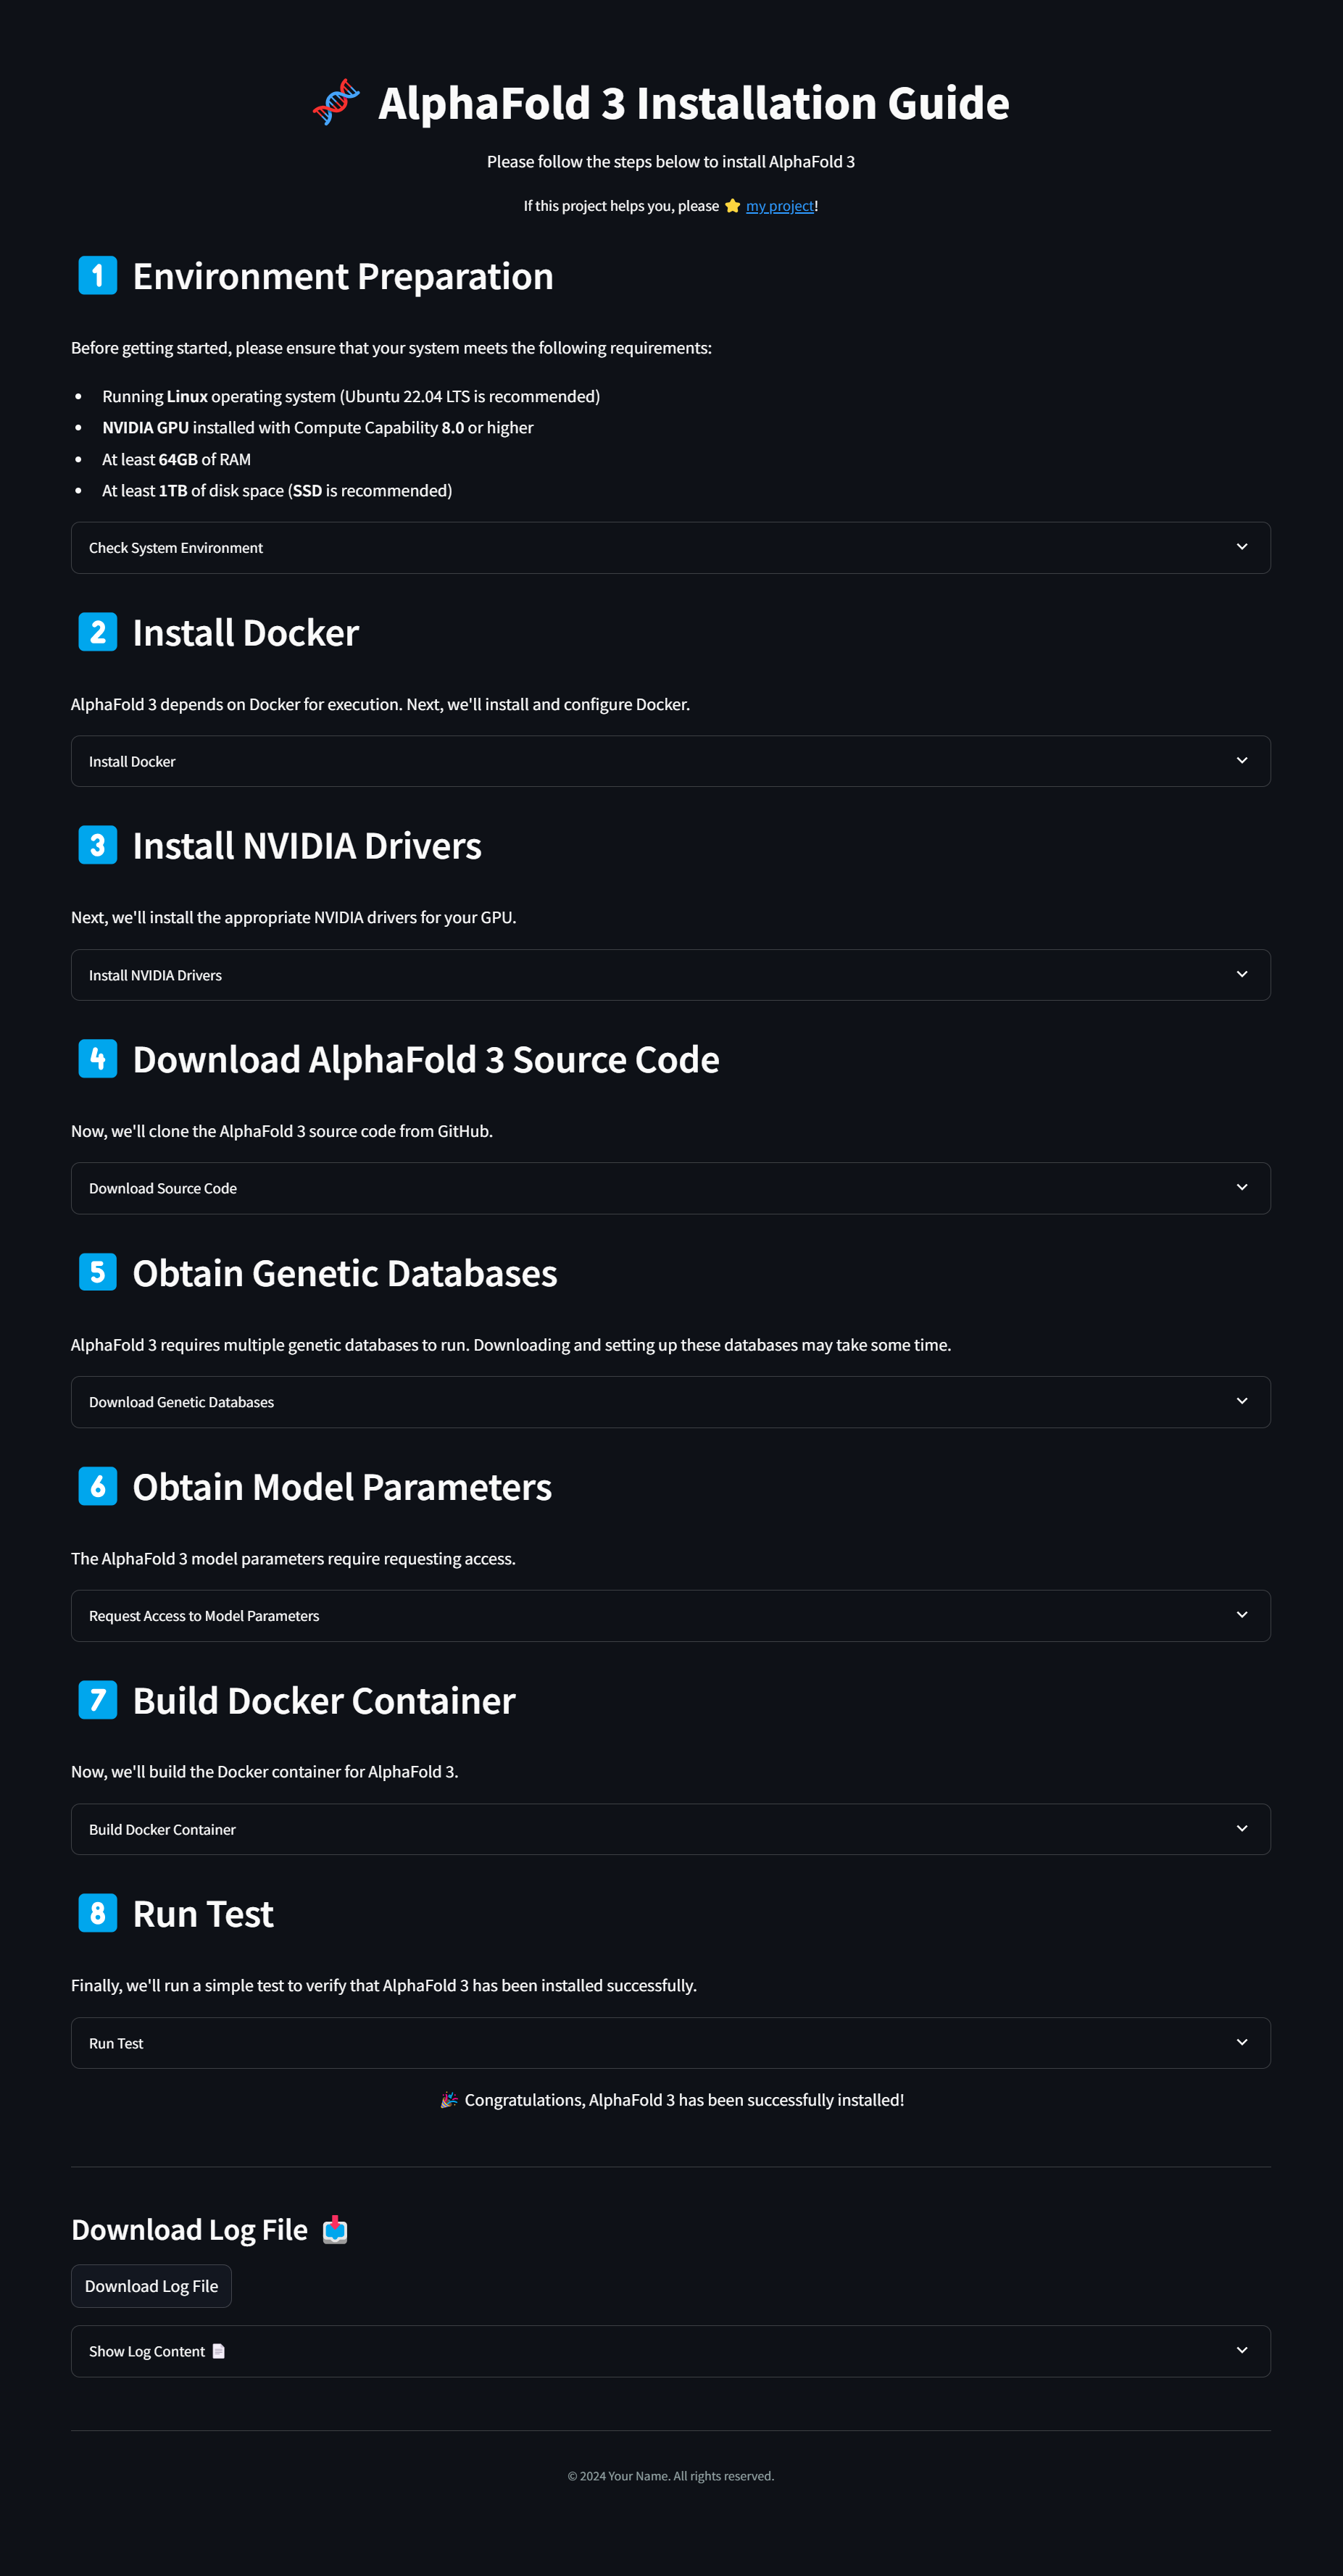Click the star emoji before my project
The width and height of the screenshot is (1343, 2576).
pos(732,206)
